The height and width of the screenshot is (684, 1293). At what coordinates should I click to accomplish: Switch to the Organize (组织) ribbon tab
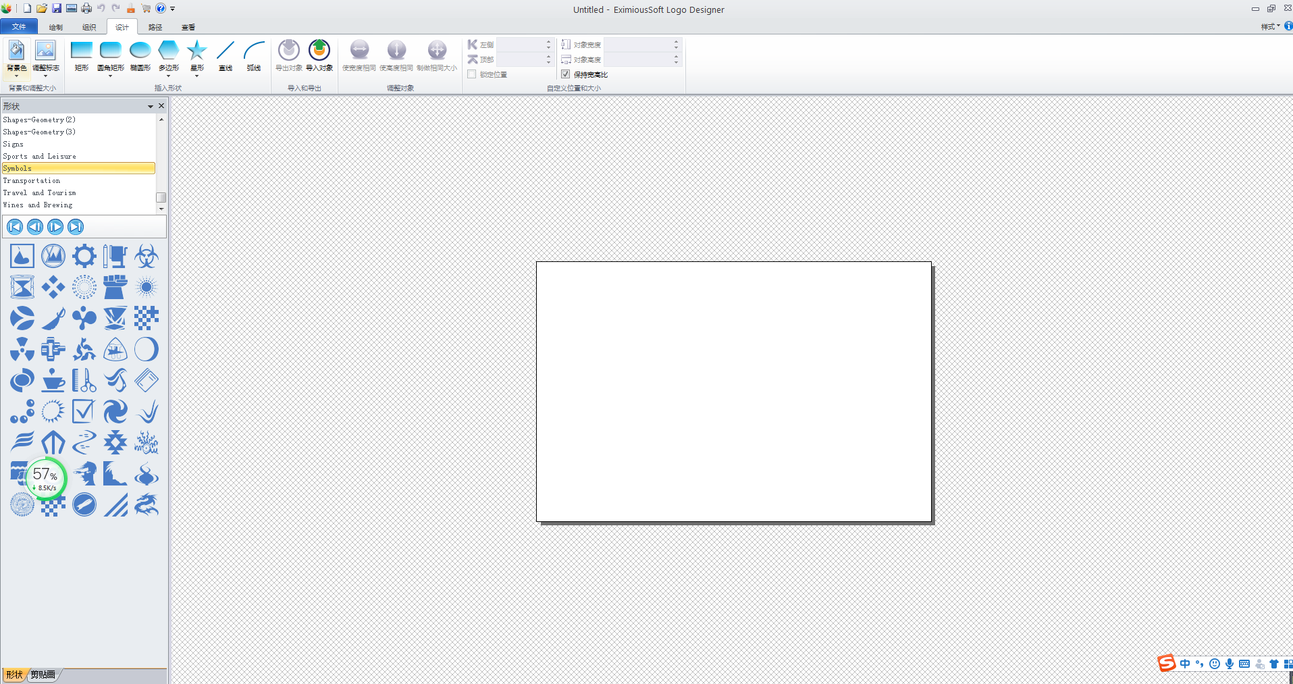89,27
